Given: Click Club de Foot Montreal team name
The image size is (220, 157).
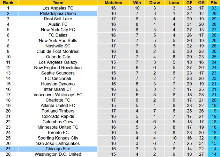Looking at the screenshot, I should tap(58, 51).
